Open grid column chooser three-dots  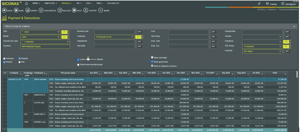click(5, 73)
